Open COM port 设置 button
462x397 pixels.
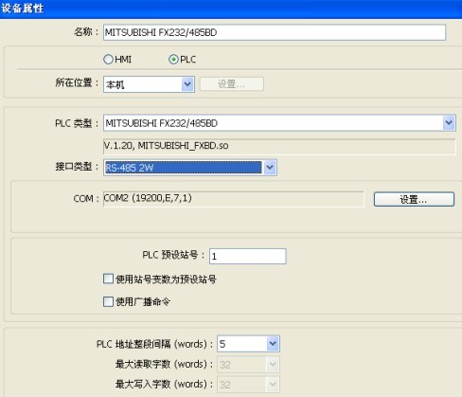point(414,199)
